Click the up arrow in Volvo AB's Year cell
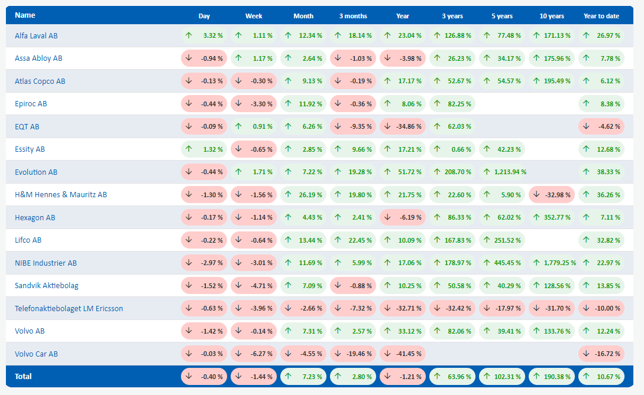This screenshot has height=395, width=644. tap(387, 331)
